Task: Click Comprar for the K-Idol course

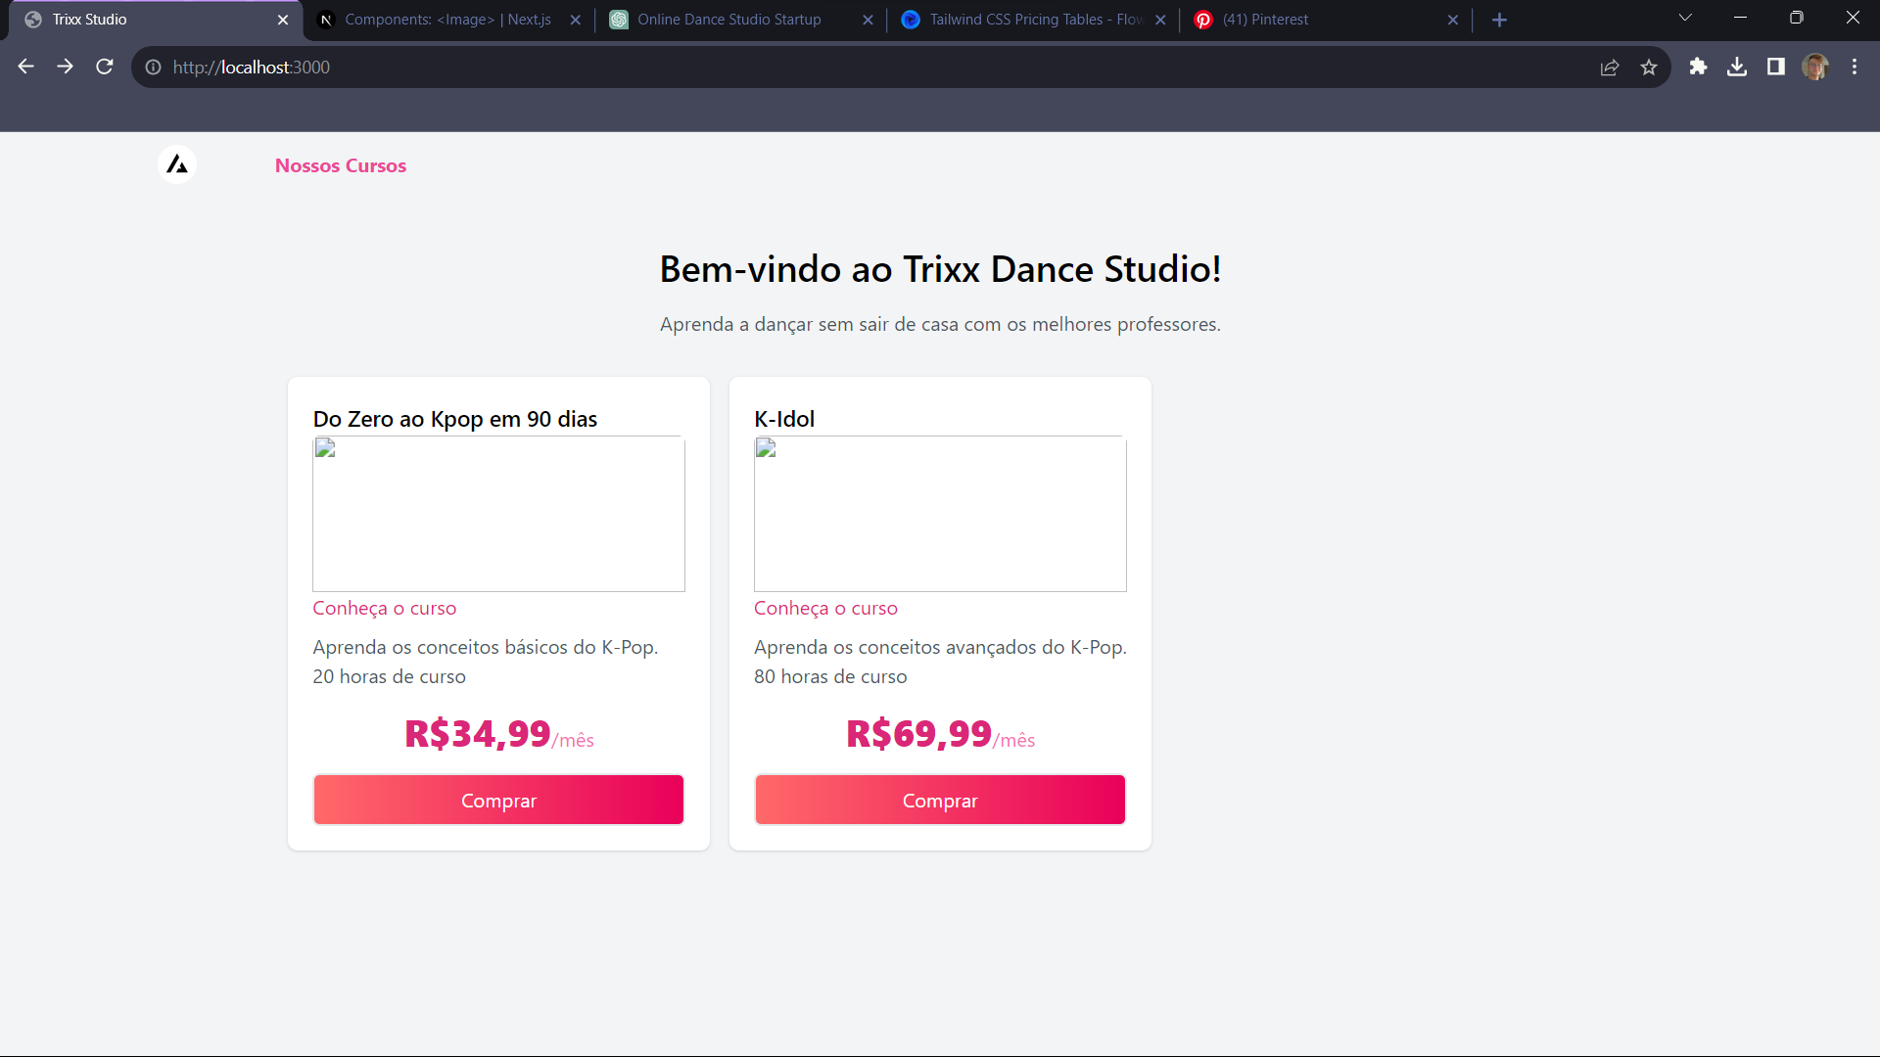Action: point(940,800)
